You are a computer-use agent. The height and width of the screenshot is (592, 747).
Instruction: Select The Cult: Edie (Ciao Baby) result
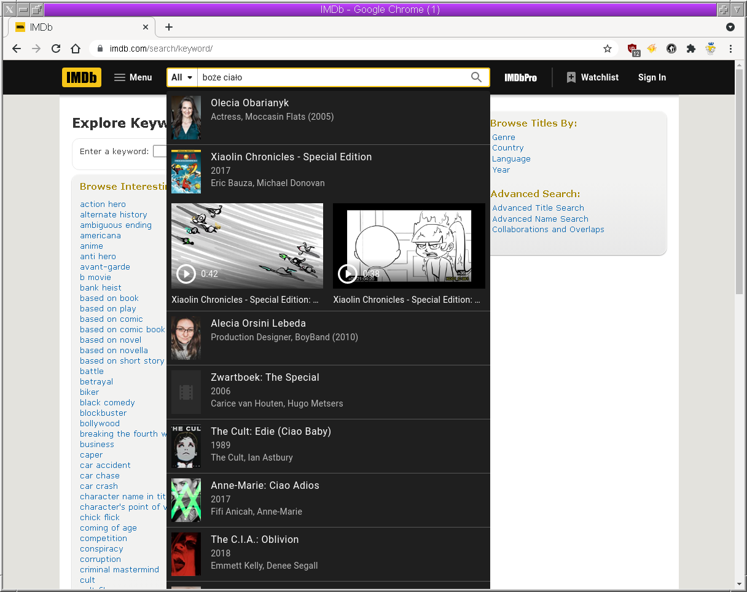pyautogui.click(x=328, y=446)
